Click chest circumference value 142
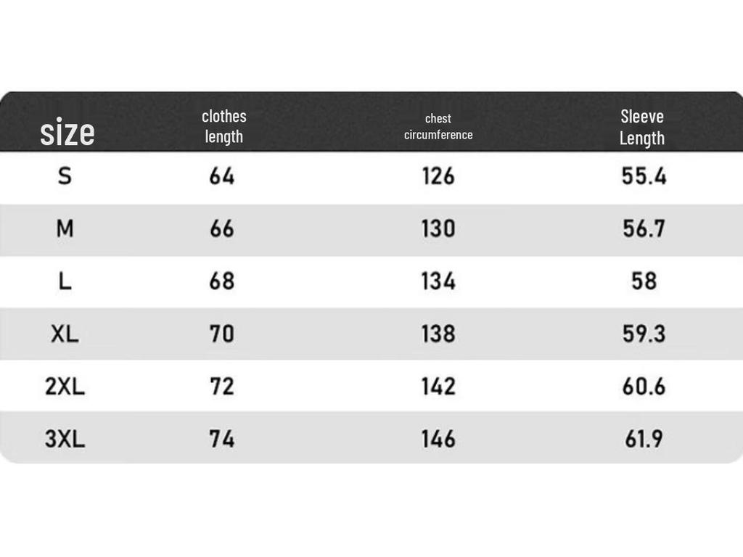Image resolution: width=743 pixels, height=557 pixels. 438,387
